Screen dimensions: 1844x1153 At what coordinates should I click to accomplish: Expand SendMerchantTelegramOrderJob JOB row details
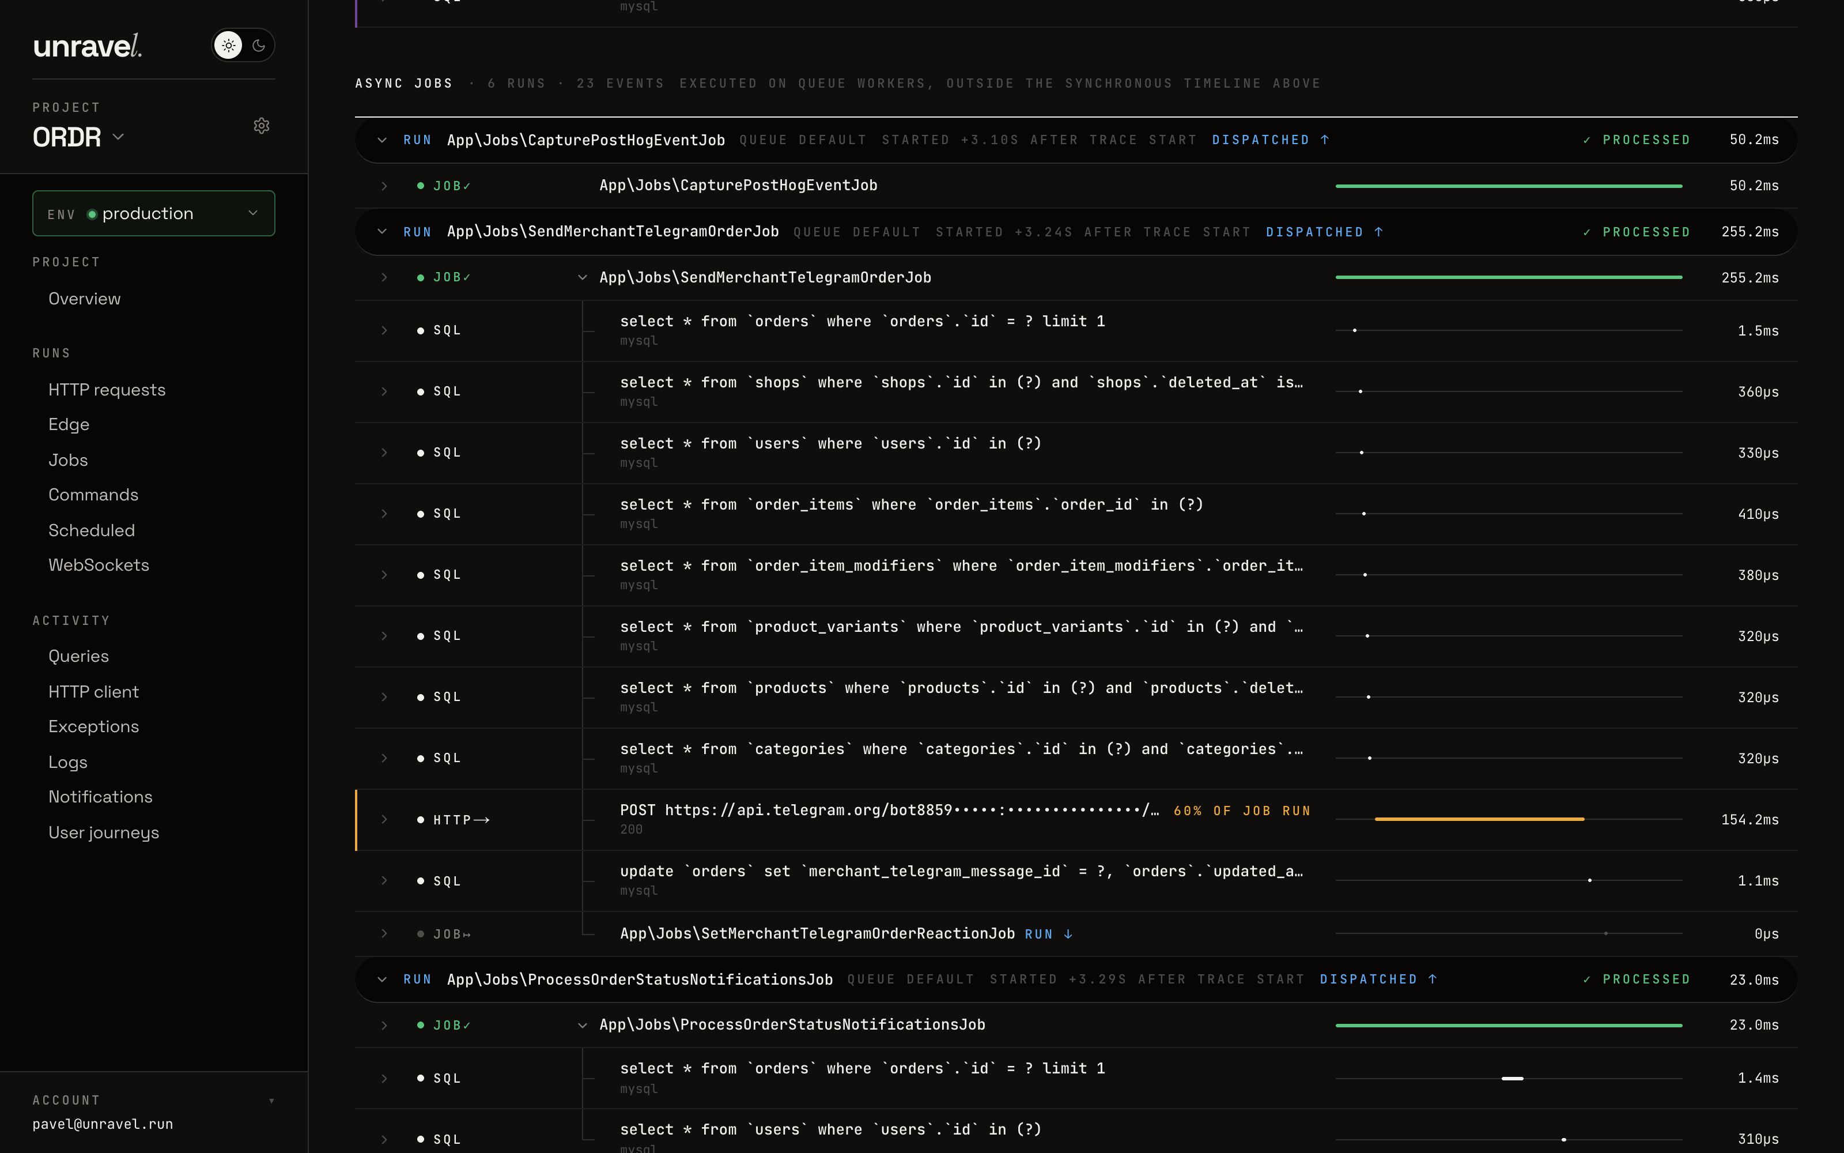click(384, 277)
